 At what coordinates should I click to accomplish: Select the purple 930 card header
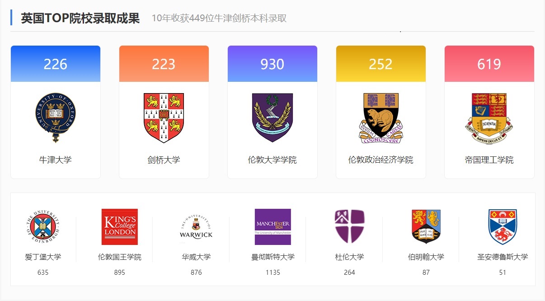(x=272, y=64)
